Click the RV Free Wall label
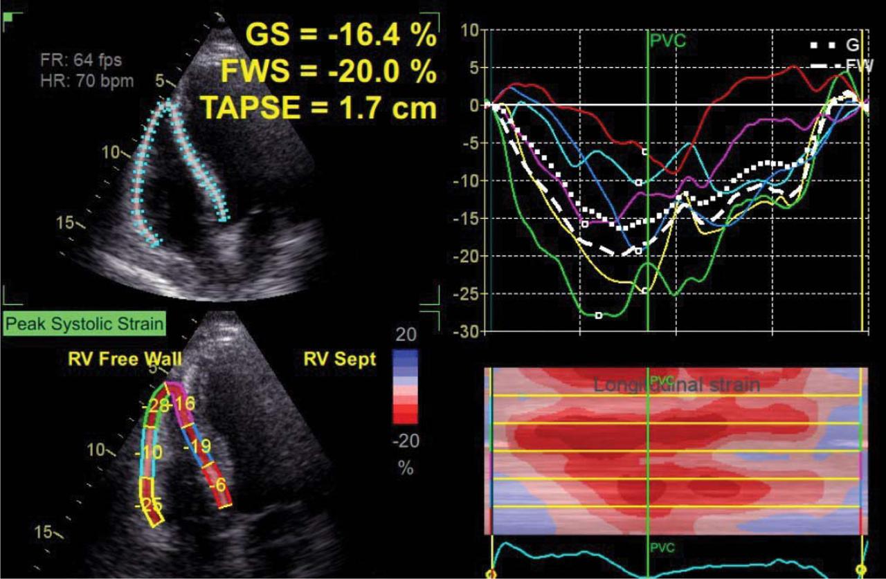 [x=125, y=358]
